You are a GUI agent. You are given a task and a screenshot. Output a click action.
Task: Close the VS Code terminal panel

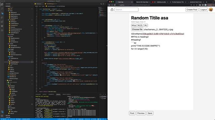[x=105, y=94]
